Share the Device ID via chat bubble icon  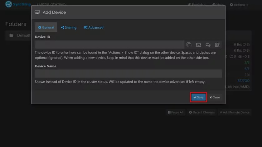coord(208,45)
